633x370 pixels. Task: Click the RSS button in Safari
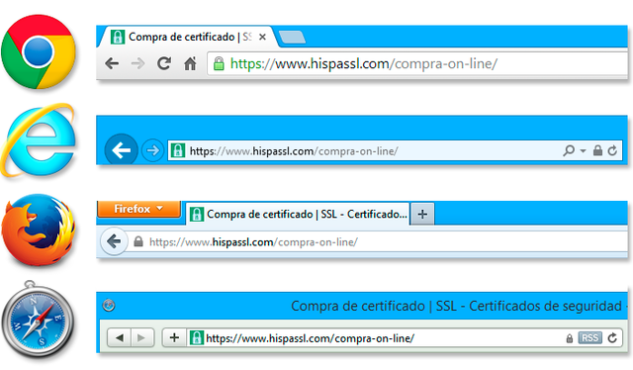click(589, 337)
